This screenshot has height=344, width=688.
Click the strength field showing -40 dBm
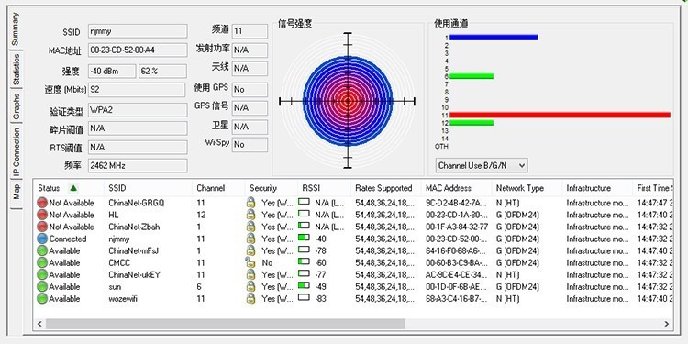click(112, 71)
